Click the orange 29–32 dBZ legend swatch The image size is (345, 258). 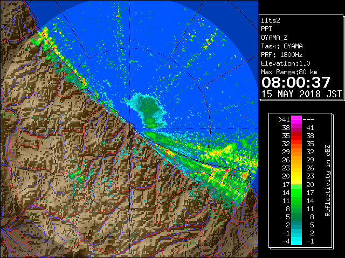296,152
